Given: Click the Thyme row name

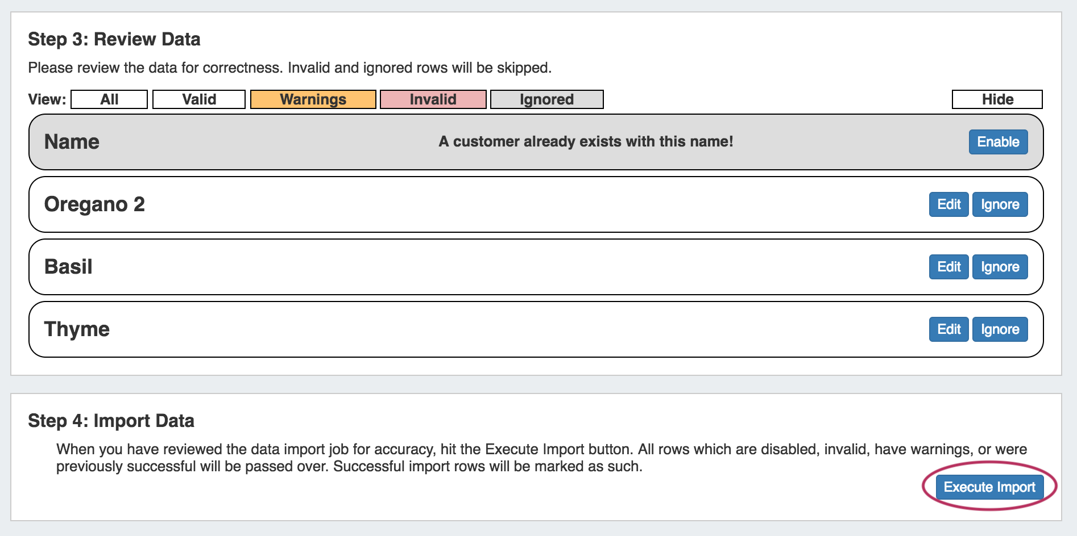Looking at the screenshot, I should [77, 329].
